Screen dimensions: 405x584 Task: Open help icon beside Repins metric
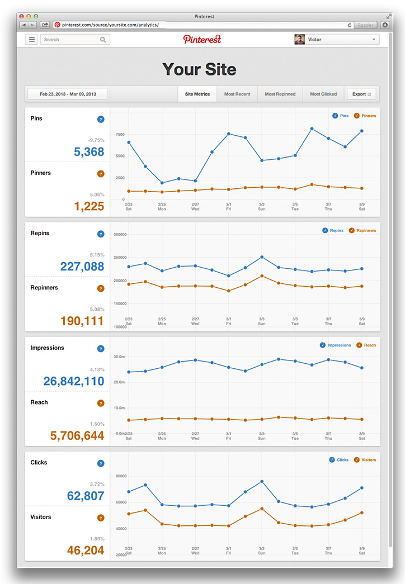click(101, 234)
